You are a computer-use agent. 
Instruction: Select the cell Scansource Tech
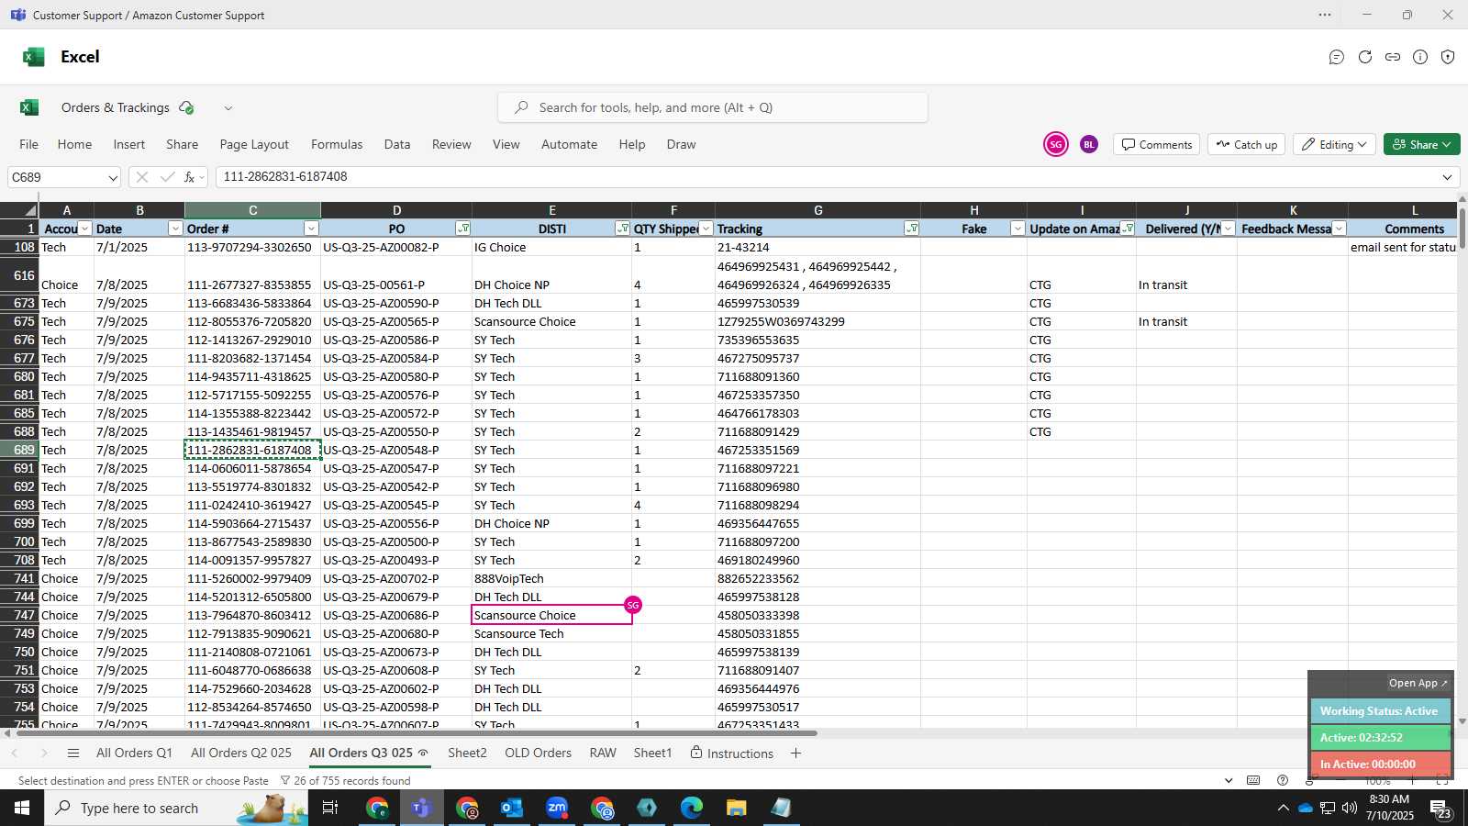pyautogui.click(x=551, y=633)
